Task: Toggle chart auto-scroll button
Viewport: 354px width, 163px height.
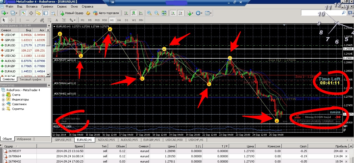Action: [x=173, y=13]
